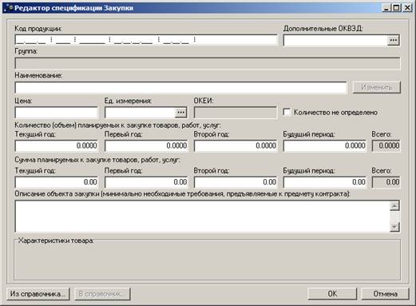
Task: Open the Ед. измерения ellipsis lookup button
Action: tap(180, 113)
